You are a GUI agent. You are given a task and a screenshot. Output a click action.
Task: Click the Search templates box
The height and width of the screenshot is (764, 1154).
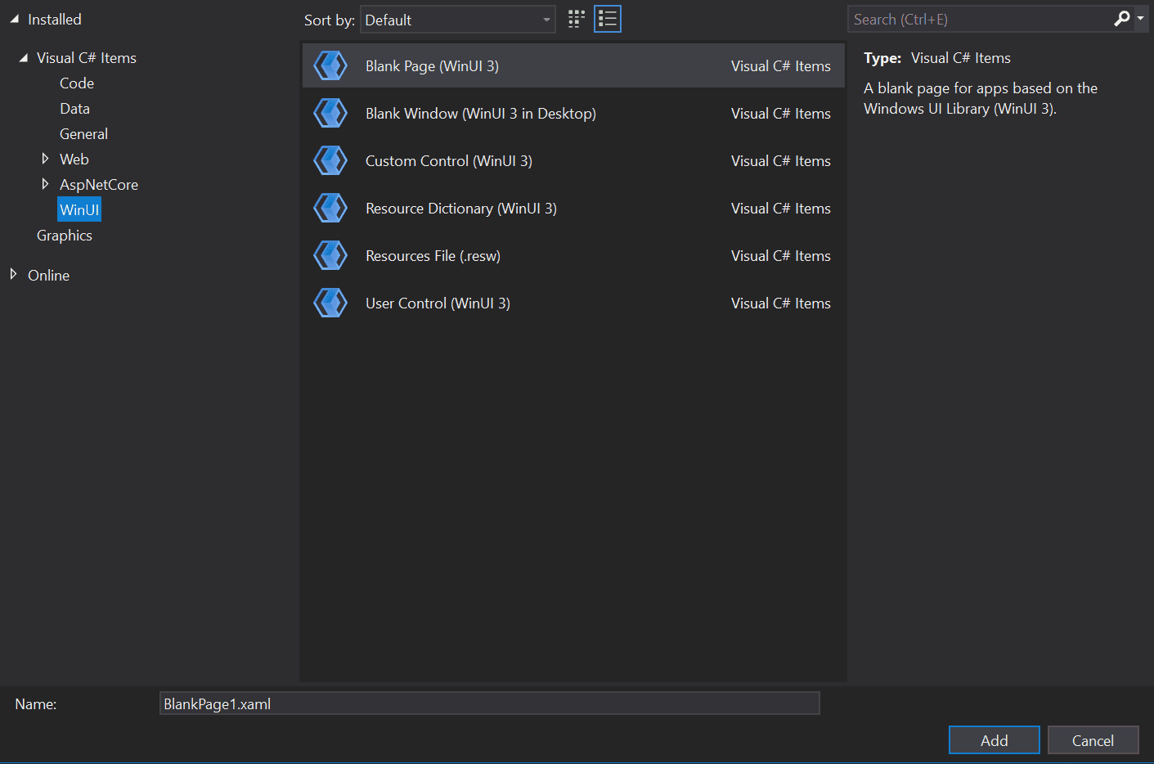coord(980,20)
